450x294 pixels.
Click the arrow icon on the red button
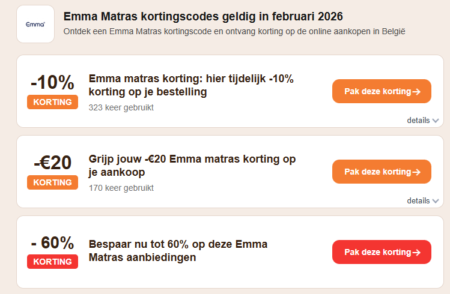click(x=416, y=252)
